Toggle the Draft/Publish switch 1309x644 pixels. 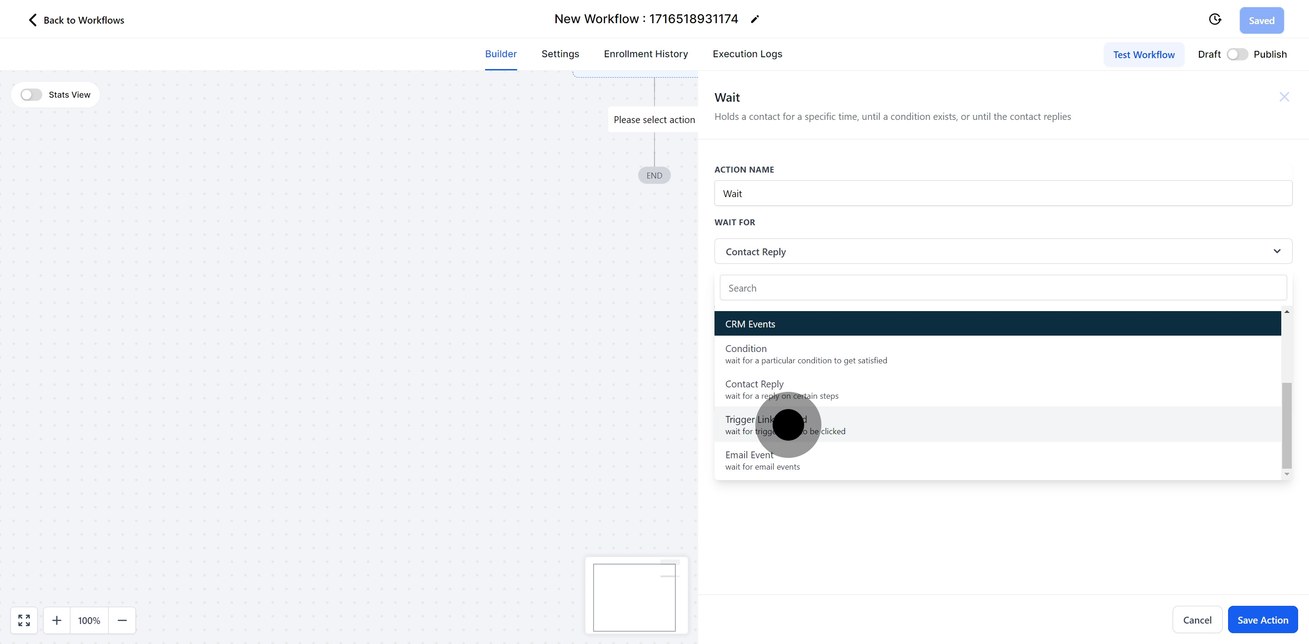[1237, 54]
